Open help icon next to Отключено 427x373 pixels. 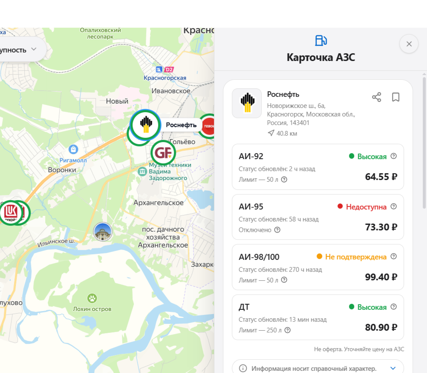coord(277,230)
